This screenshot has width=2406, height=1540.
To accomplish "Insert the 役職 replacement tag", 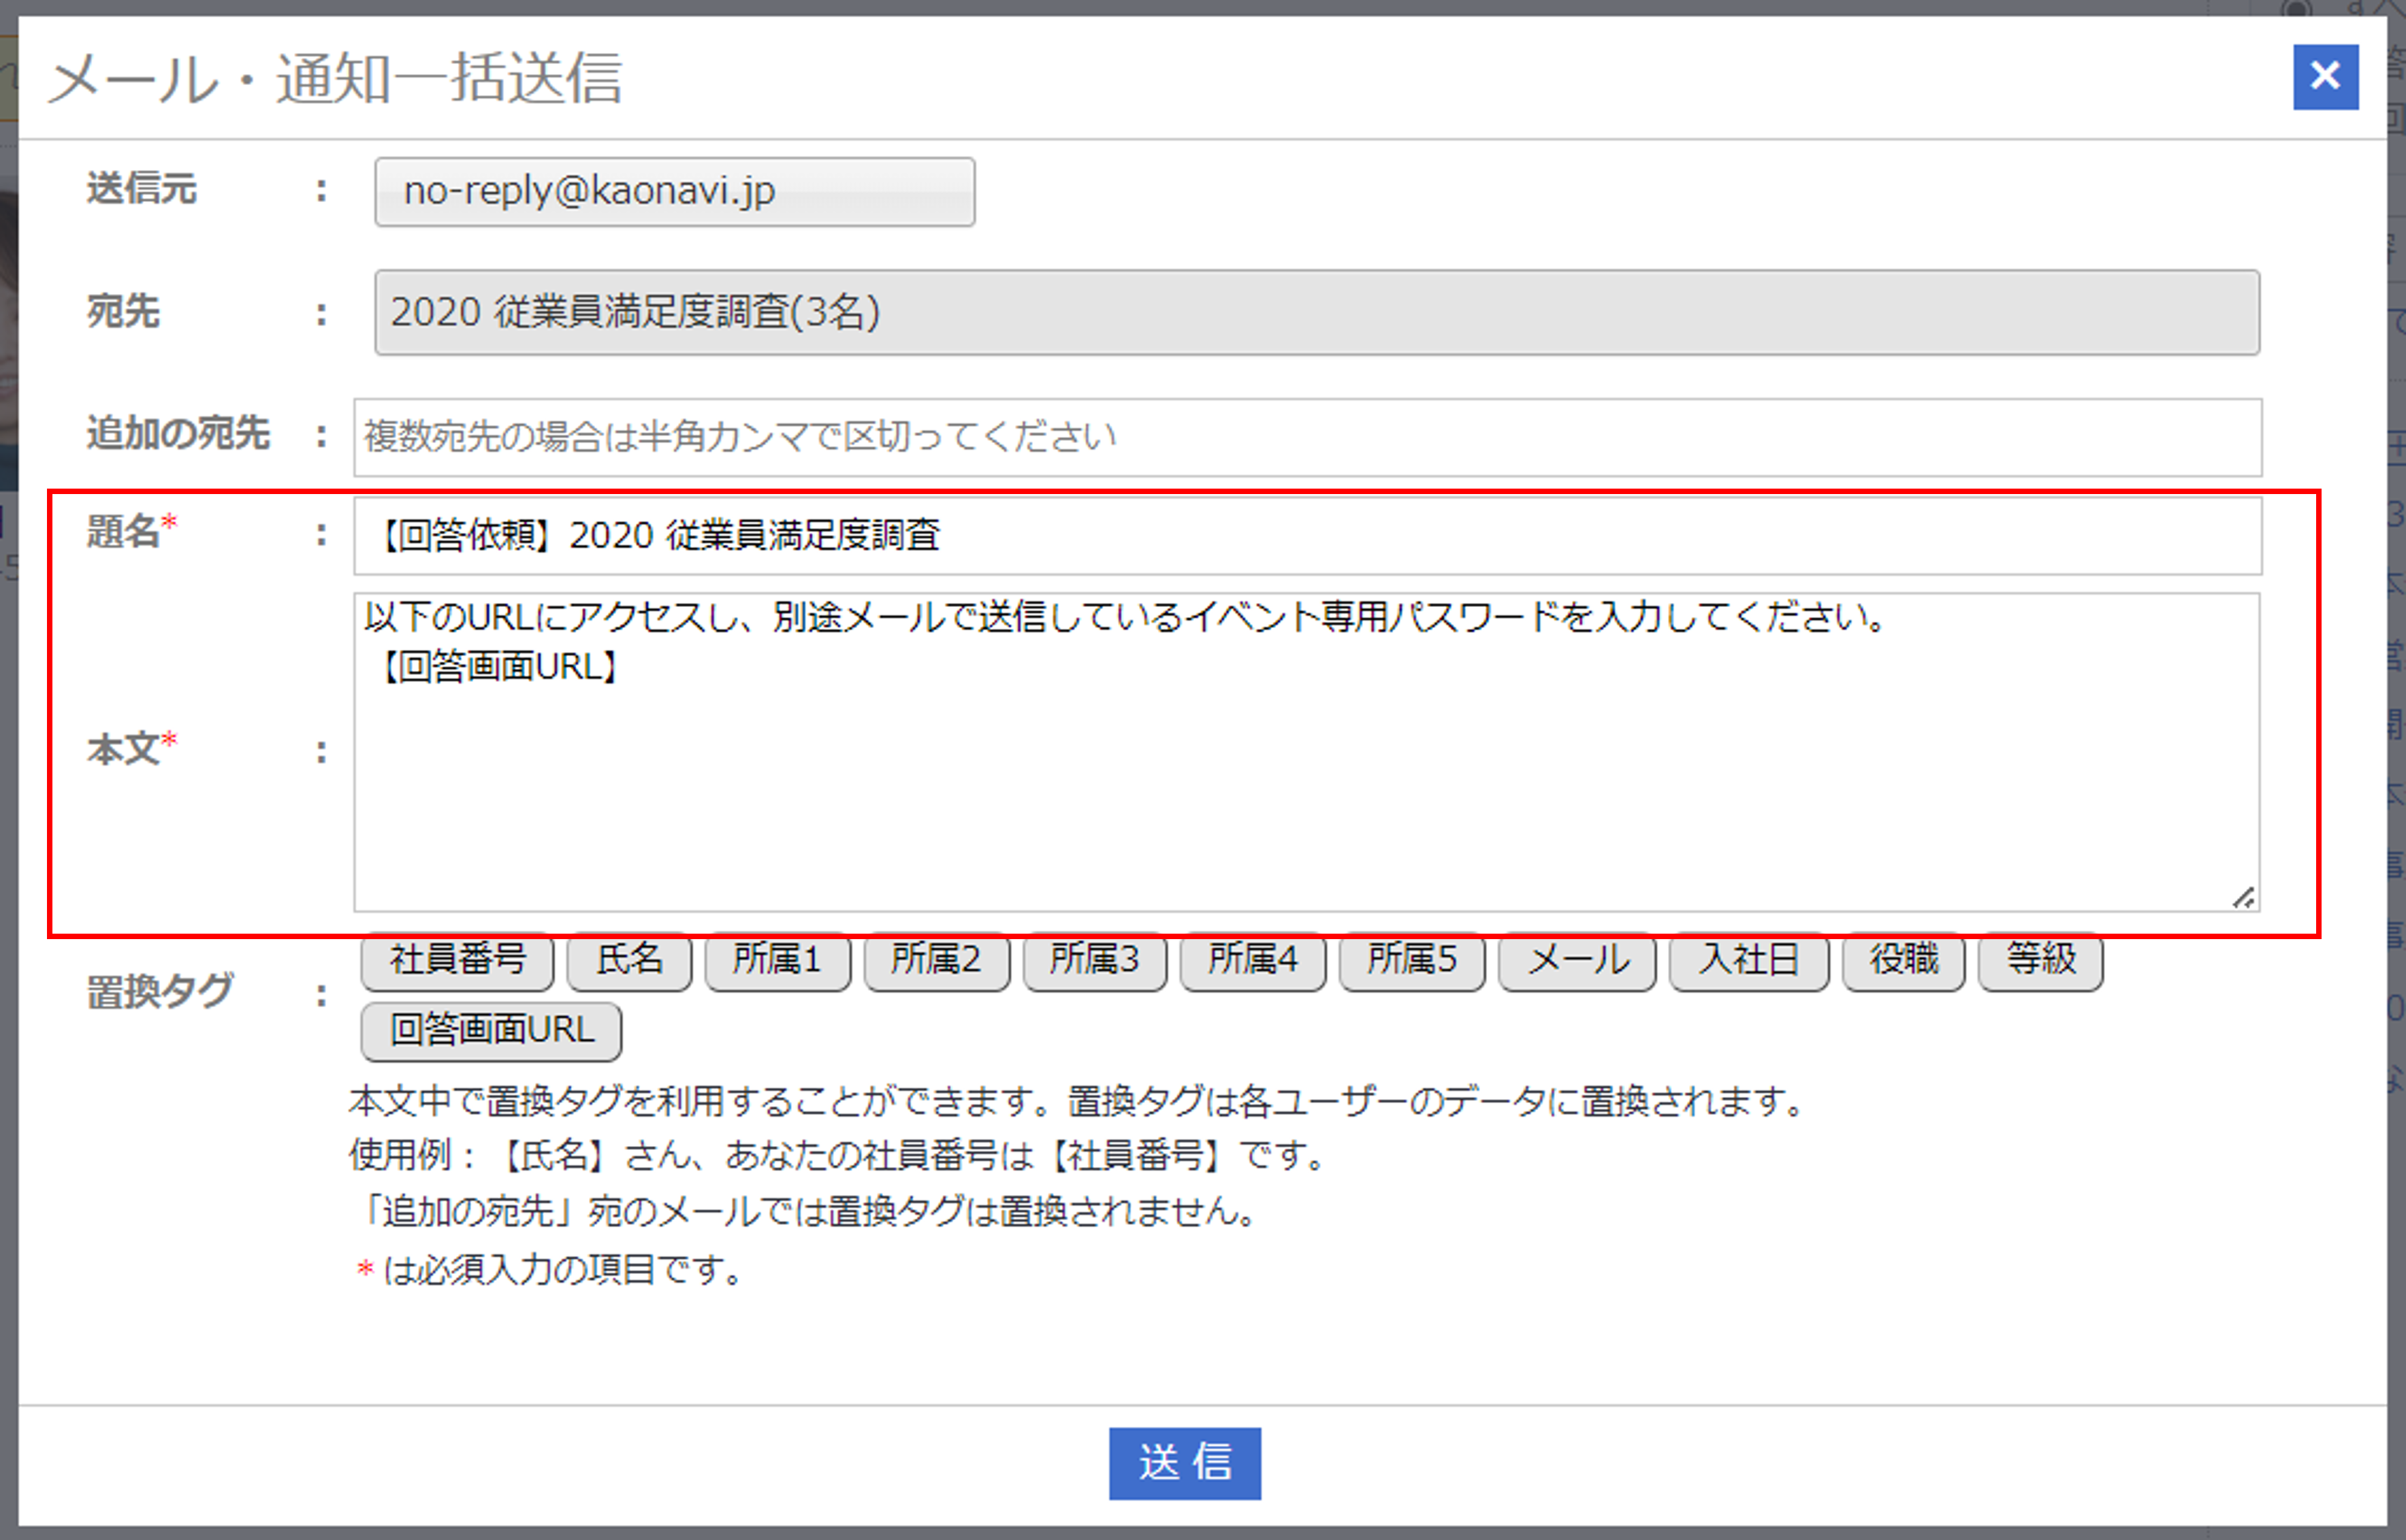I will tap(1904, 960).
